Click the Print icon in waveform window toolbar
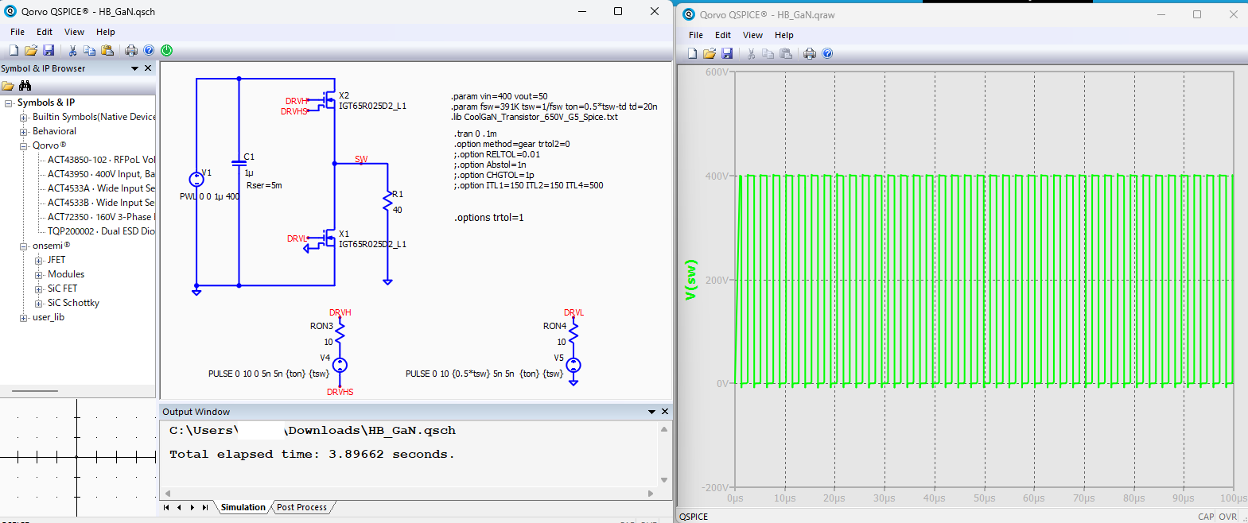The image size is (1248, 523). coord(810,53)
